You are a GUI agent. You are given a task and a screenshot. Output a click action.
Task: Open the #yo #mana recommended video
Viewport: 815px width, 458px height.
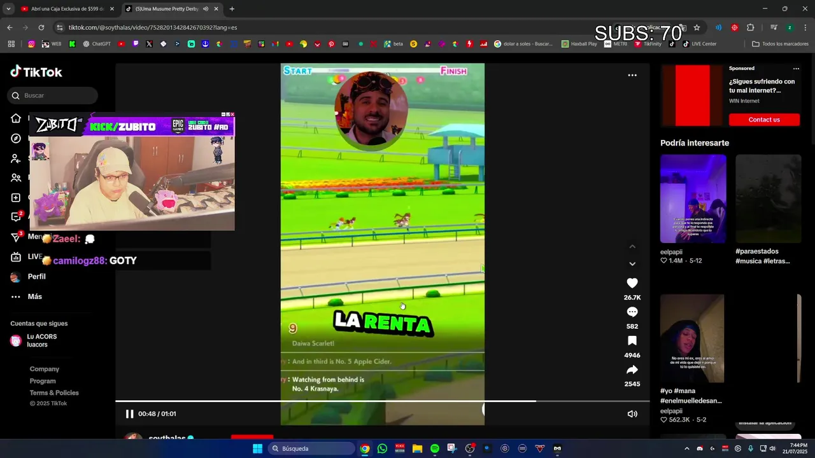692,338
